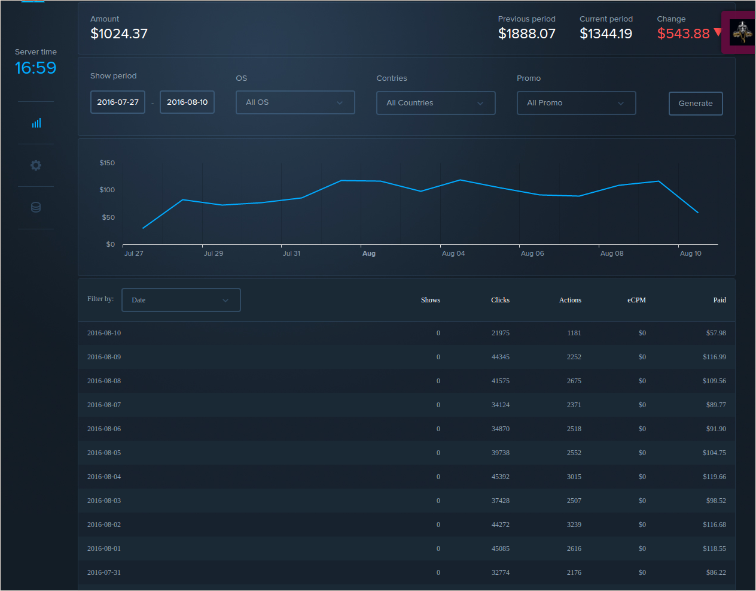
Task: Click the clicks value 45392
Action: [x=501, y=477]
